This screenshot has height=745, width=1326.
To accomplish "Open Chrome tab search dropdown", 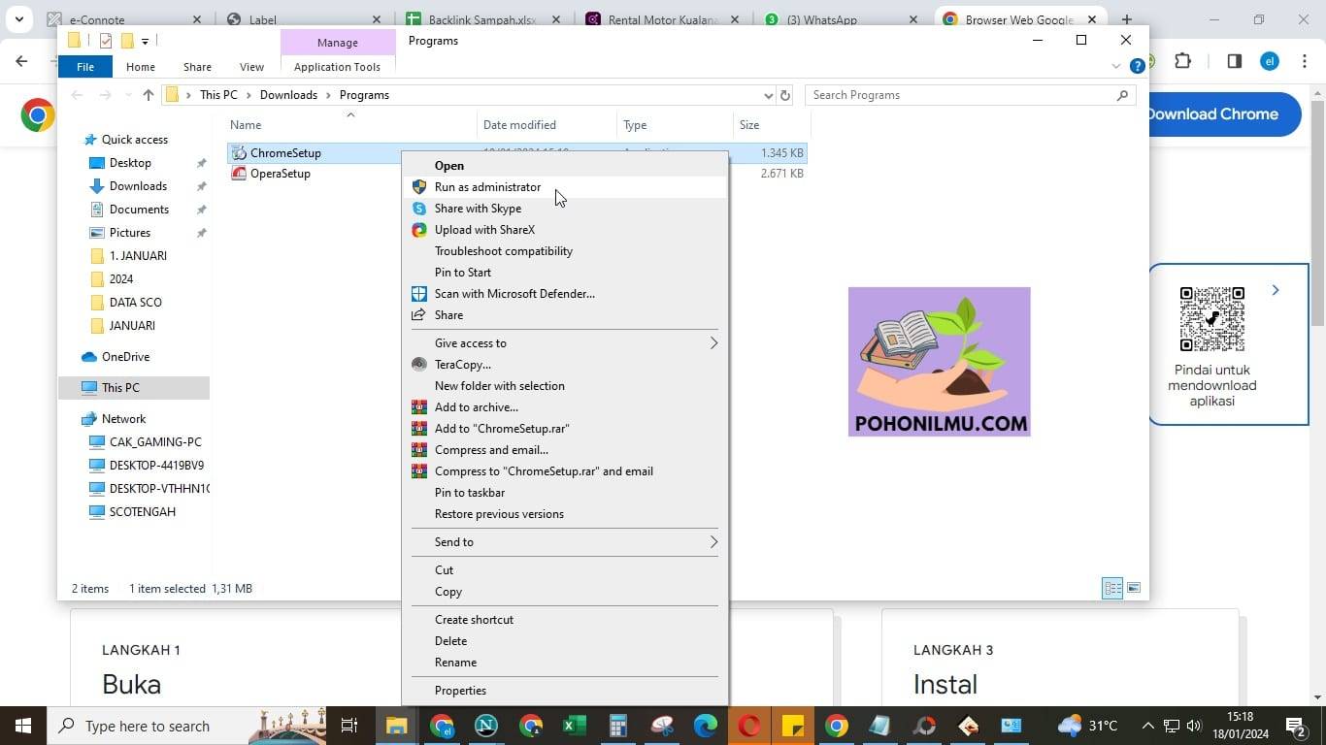I will [x=19, y=19].
